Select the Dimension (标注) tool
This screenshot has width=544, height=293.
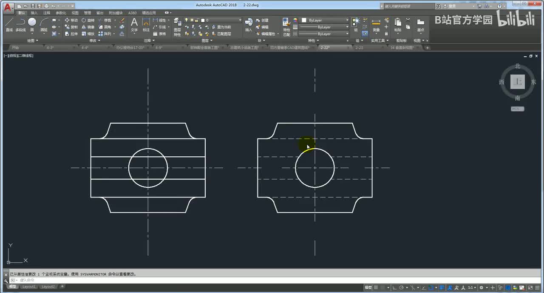[x=146, y=25]
